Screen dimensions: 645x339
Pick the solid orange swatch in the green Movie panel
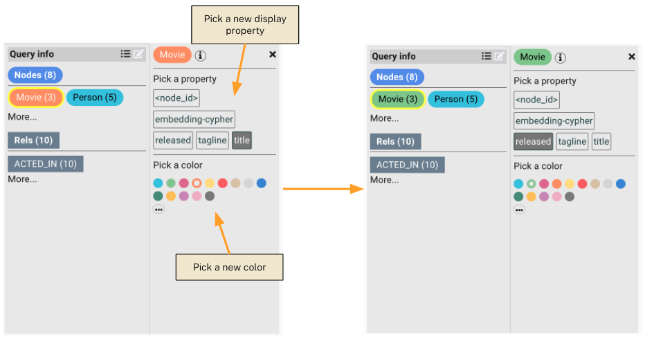coord(556,184)
